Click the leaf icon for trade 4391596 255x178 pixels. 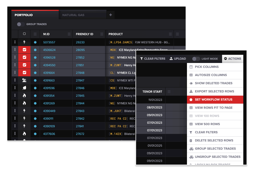[24, 88]
